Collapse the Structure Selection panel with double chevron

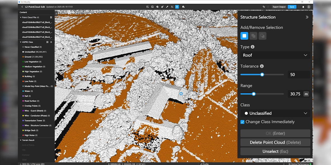[307, 17]
